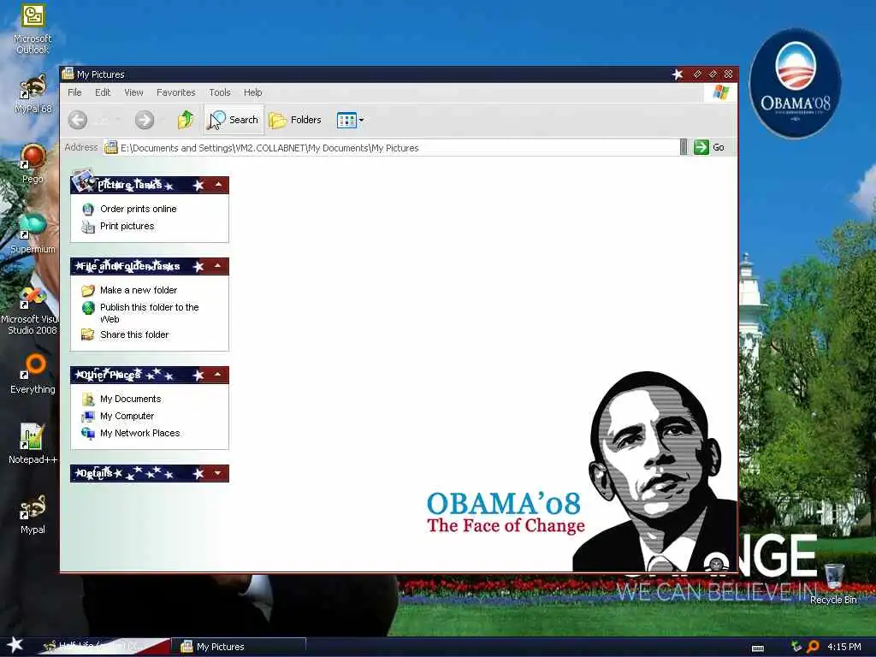The height and width of the screenshot is (657, 876).
Task: Click Share this folder link
Action: point(134,334)
